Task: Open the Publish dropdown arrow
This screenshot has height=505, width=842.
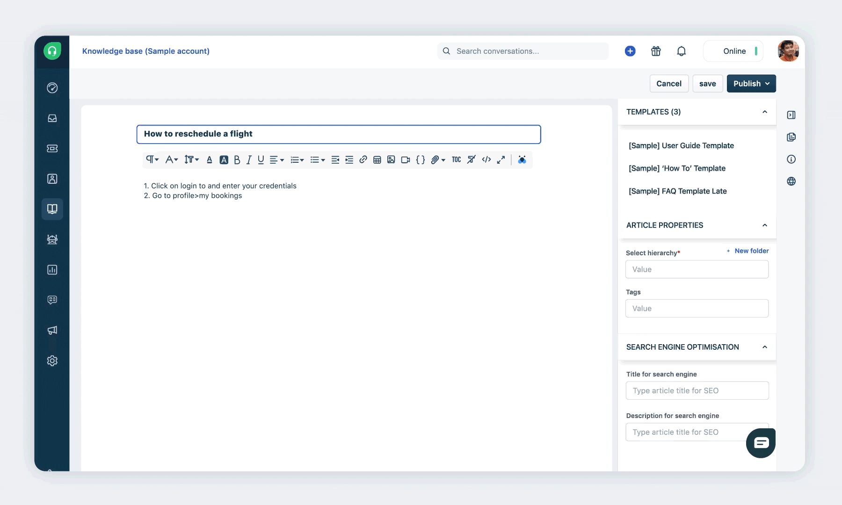Action: click(767, 83)
